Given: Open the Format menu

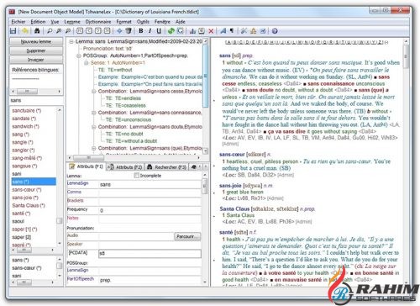Looking at the screenshot, I should 123,22.
